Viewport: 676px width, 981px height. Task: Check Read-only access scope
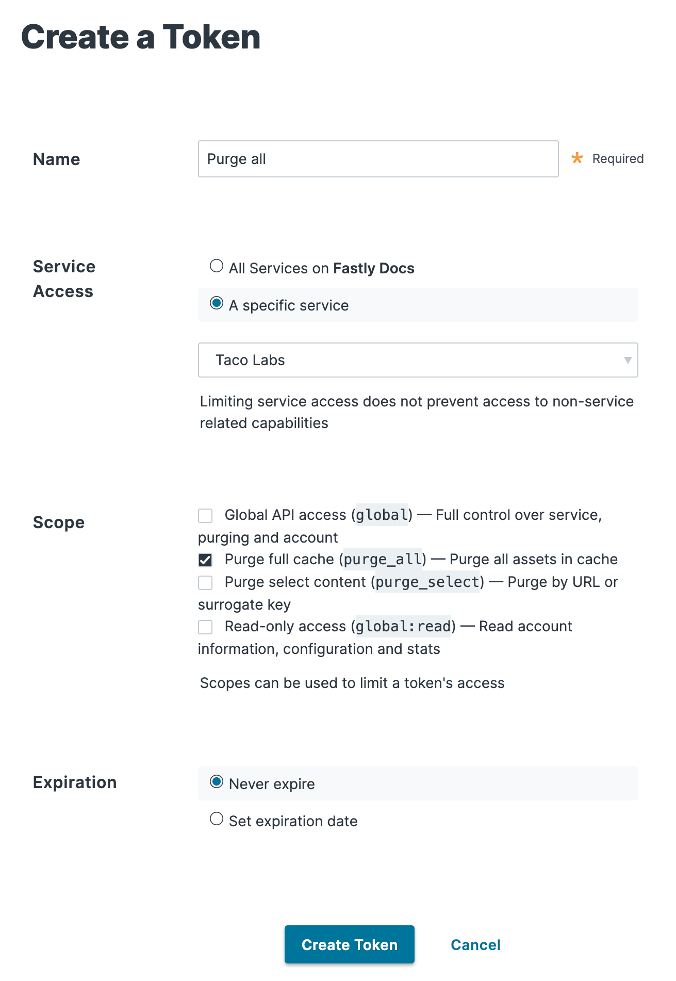click(x=205, y=626)
